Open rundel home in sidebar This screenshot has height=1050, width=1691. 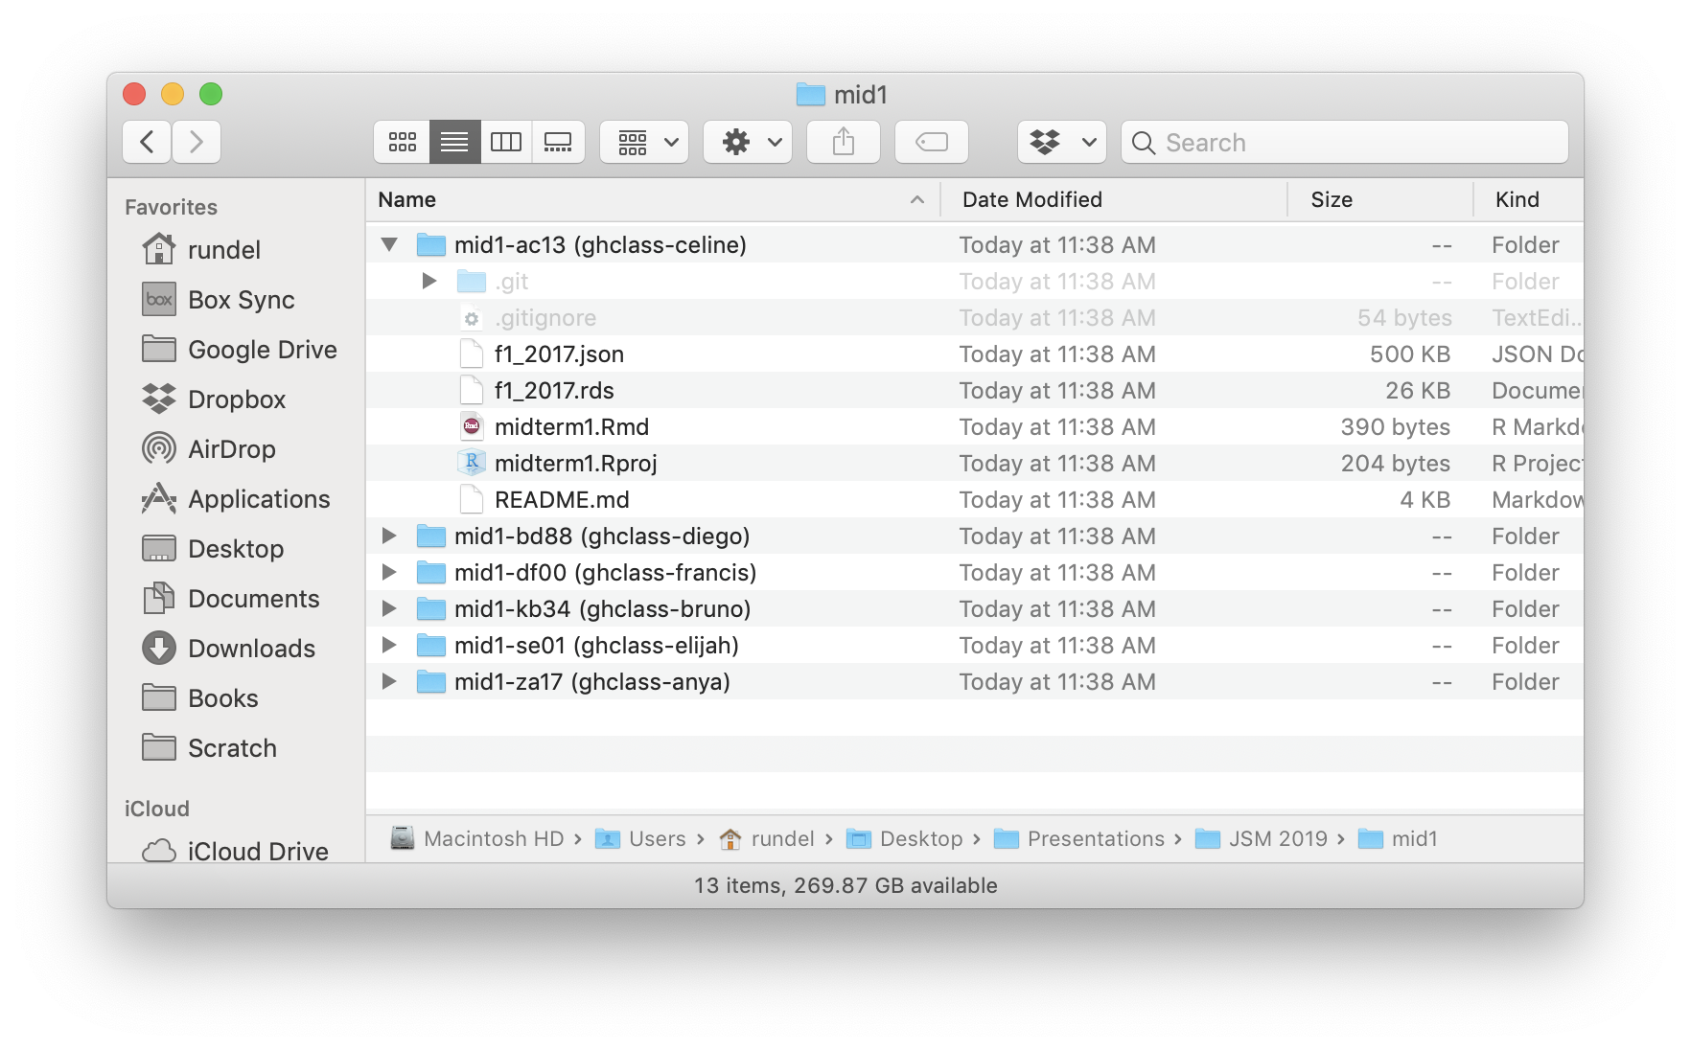(x=201, y=250)
